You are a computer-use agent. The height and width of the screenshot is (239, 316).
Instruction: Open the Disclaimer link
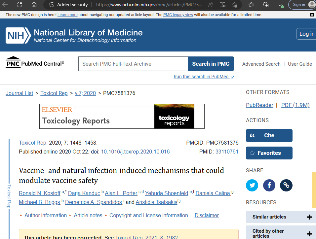[x=207, y=216]
